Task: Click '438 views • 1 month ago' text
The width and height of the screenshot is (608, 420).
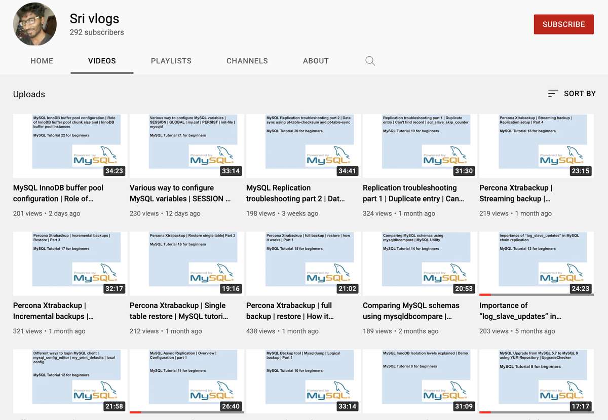Action: pos(282,331)
